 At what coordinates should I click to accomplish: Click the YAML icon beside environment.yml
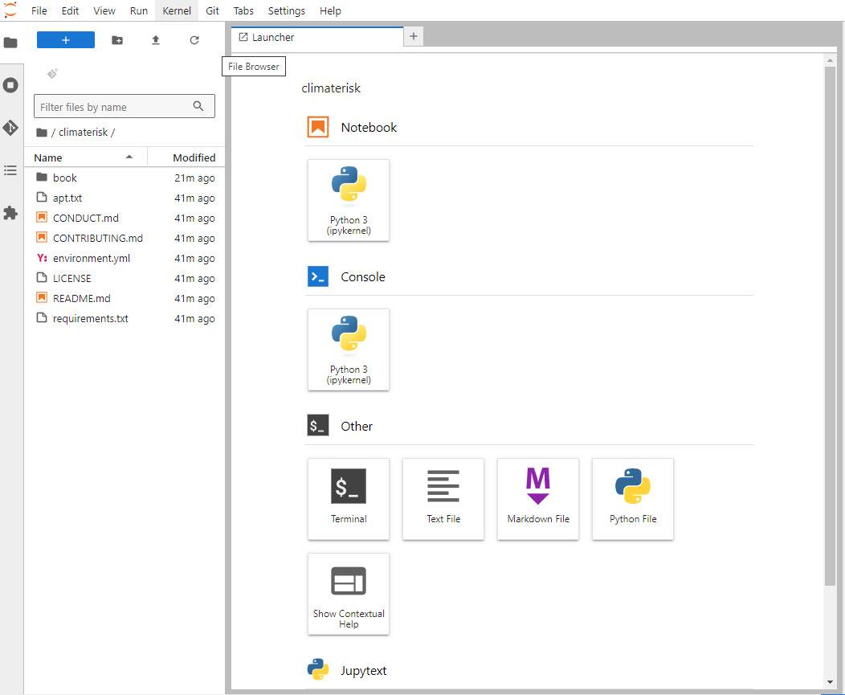click(x=42, y=258)
